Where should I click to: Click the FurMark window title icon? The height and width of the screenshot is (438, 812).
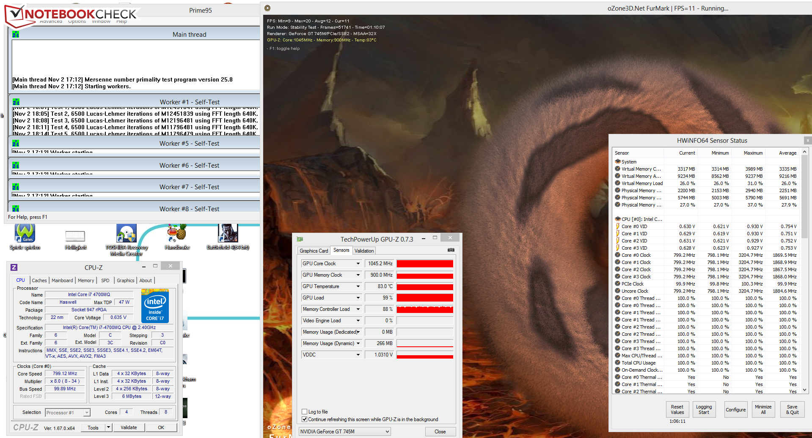point(267,8)
